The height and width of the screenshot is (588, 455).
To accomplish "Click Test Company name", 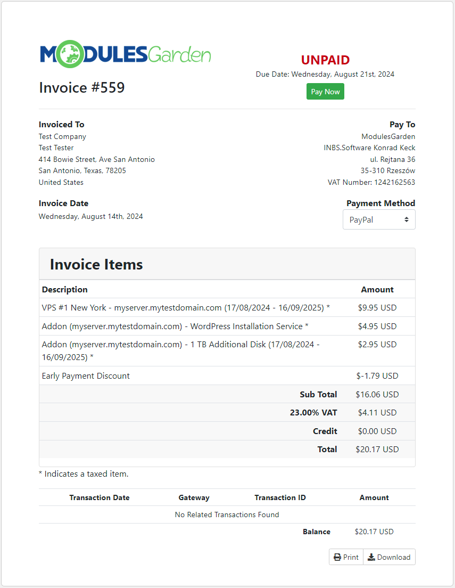I will [62, 136].
